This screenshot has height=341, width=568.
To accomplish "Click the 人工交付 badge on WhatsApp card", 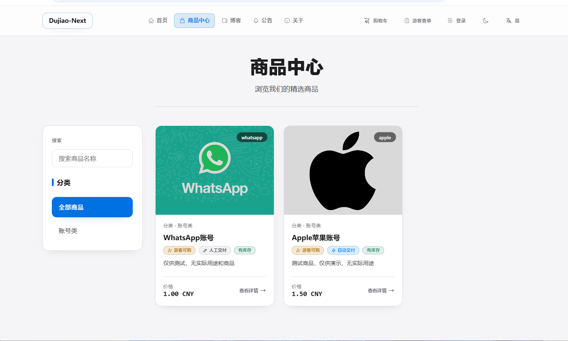I will pyautogui.click(x=215, y=250).
